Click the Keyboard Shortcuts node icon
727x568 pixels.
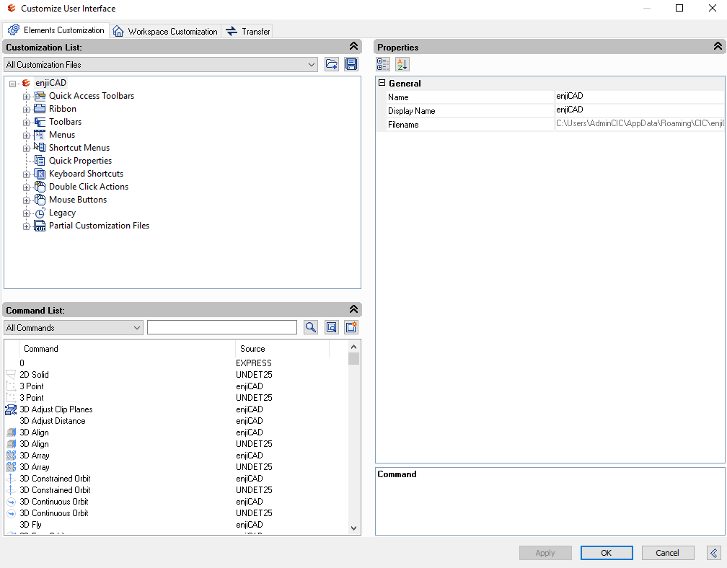[x=40, y=174]
